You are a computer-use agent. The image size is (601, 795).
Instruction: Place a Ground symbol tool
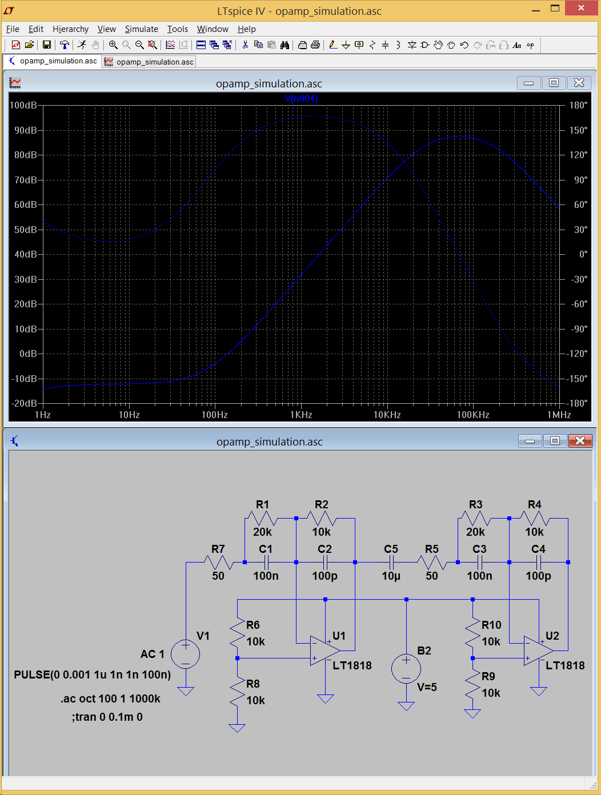point(346,45)
